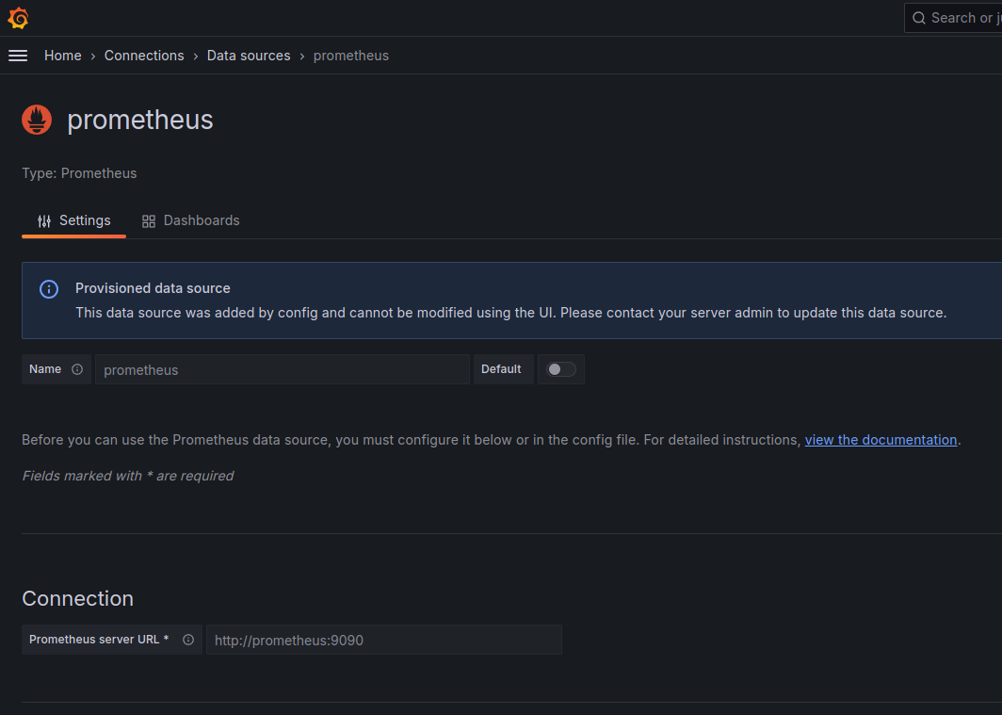Screen dimensions: 1002x715
Task: Click the Provisioned data source info icon
Action: coord(49,289)
